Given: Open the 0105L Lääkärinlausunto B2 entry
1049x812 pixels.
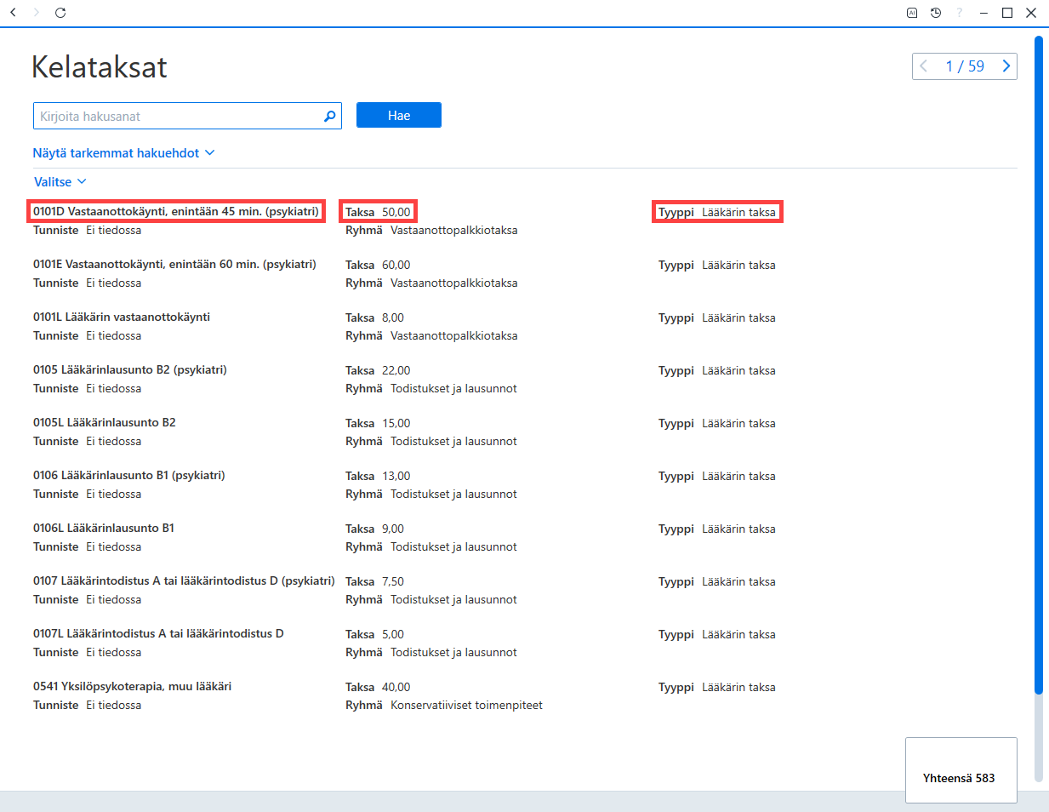Looking at the screenshot, I should coord(105,423).
